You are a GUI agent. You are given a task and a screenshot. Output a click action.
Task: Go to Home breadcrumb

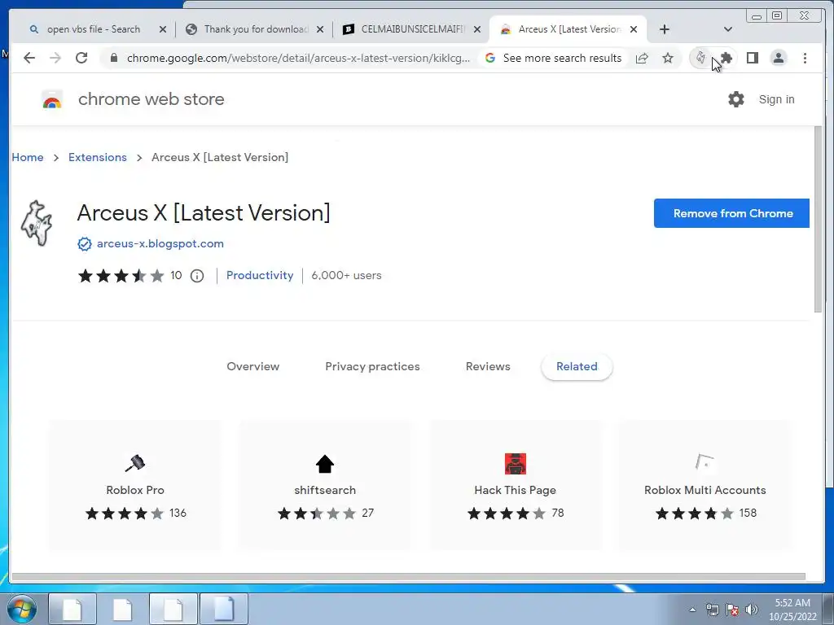coord(28,157)
